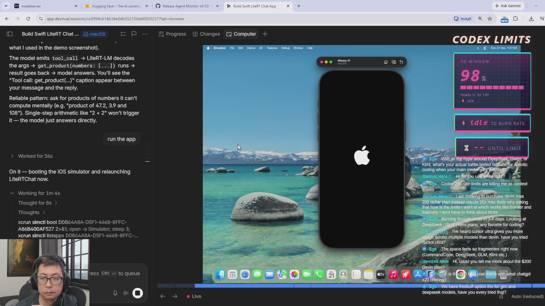Go back using the browser back arrow
545x306 pixels.
pos(7,19)
